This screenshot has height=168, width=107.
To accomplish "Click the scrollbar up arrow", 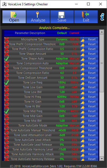I will (102, 32).
